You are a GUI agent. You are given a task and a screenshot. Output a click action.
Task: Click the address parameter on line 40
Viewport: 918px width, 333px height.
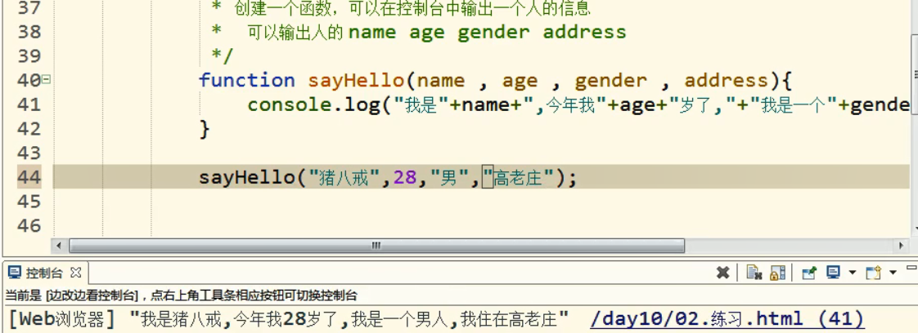(x=726, y=80)
